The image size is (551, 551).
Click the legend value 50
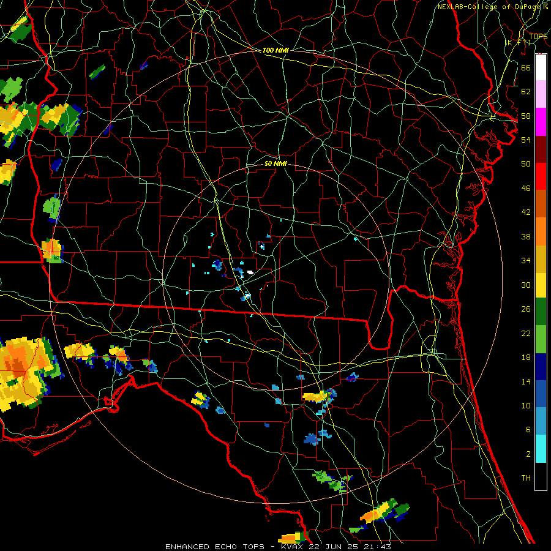click(526, 163)
